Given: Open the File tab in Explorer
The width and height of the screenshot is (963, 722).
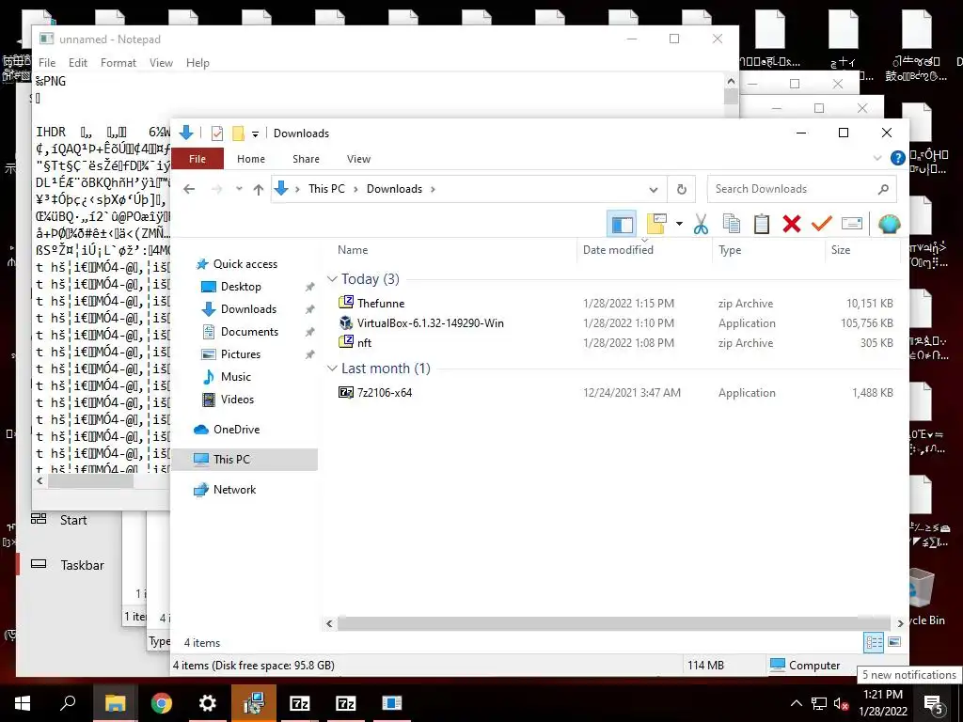Looking at the screenshot, I should coord(197,158).
